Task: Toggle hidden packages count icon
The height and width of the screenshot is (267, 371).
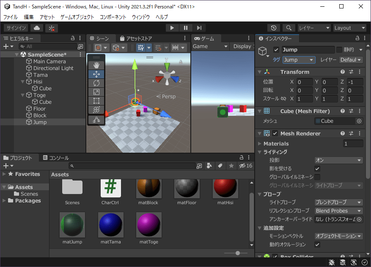Action: coord(246,166)
